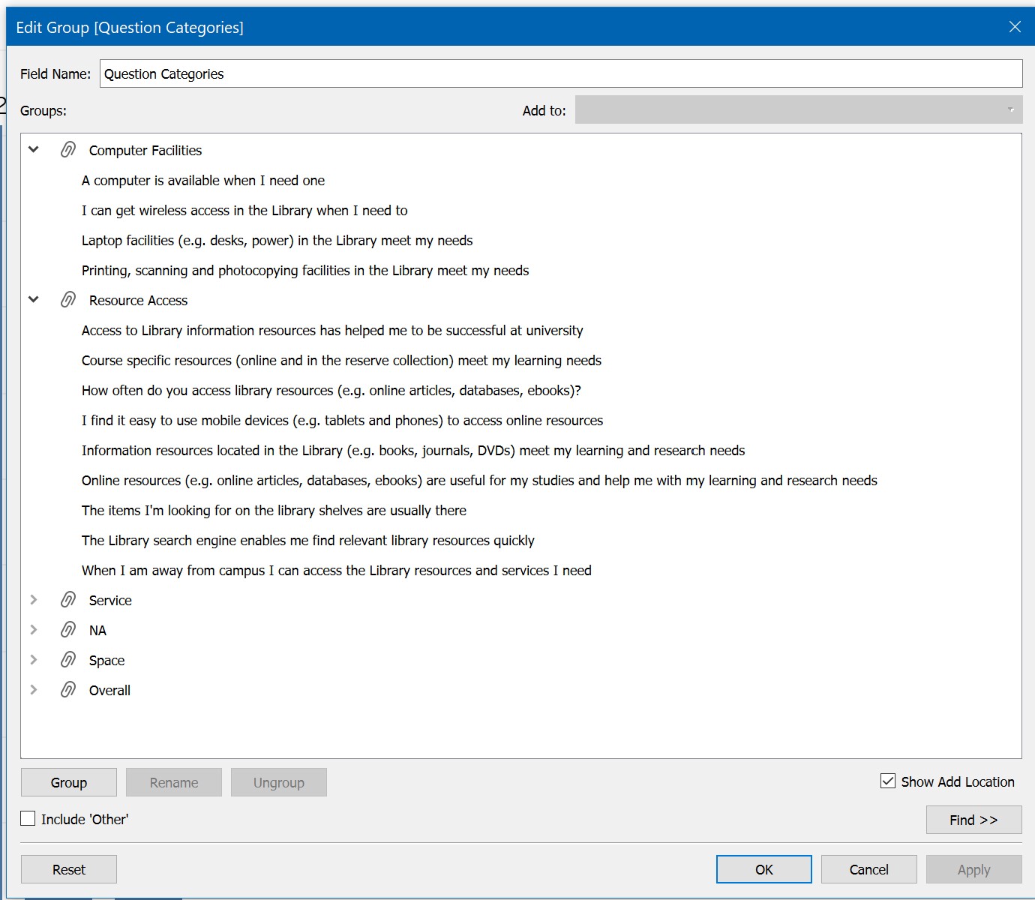Select 'Online resources (e.g. online articles' item
Image resolution: width=1035 pixels, height=900 pixels.
pyautogui.click(x=479, y=481)
